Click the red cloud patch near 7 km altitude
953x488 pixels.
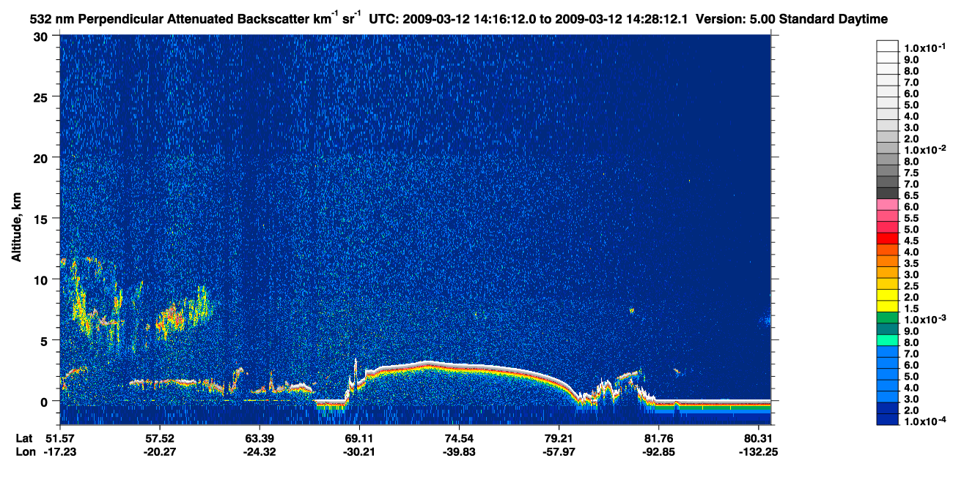174,316
